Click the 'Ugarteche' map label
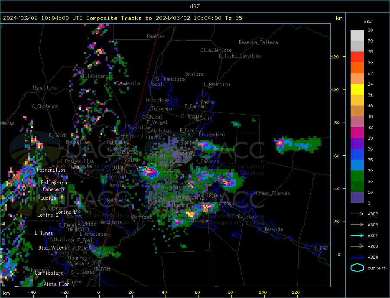Screen dimensions: 390x298 [x=117, y=200]
